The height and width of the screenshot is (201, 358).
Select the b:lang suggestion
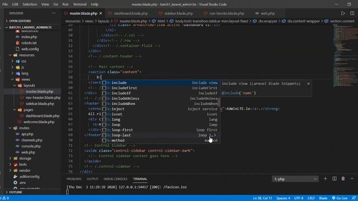[x=161, y=119]
